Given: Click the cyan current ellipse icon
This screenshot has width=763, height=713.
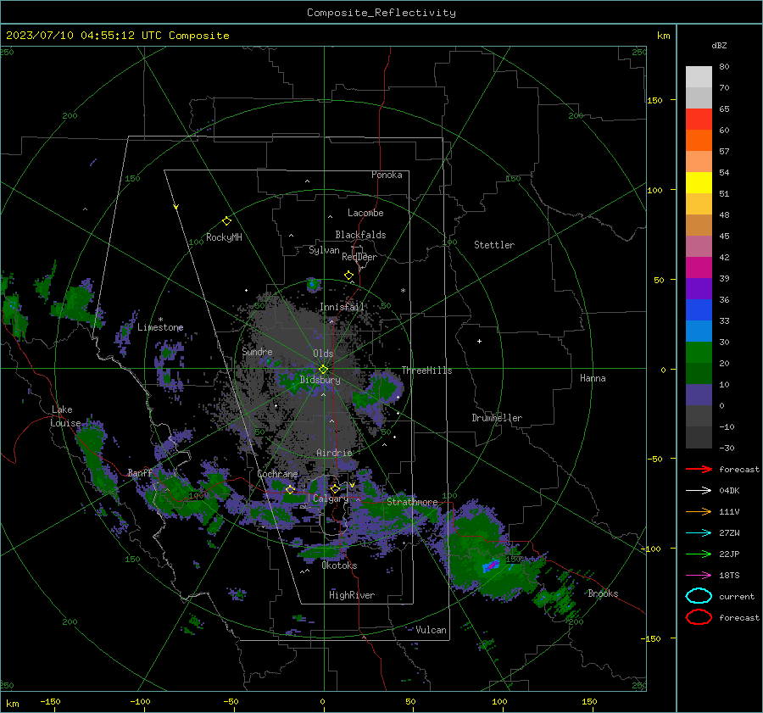Looking at the screenshot, I should click(699, 596).
